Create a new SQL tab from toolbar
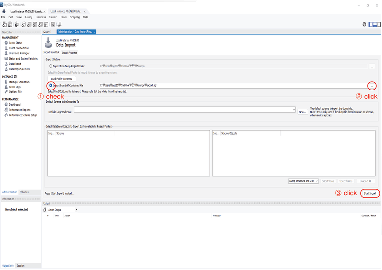This screenshot has height=270, width=382. pos(4,24)
